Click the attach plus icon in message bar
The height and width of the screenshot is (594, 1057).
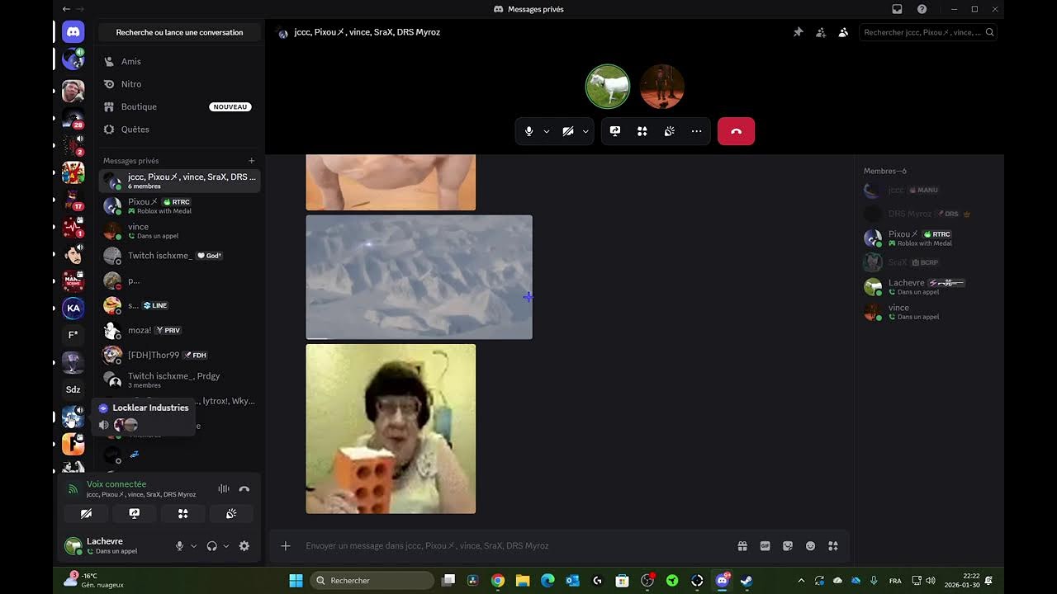click(286, 545)
